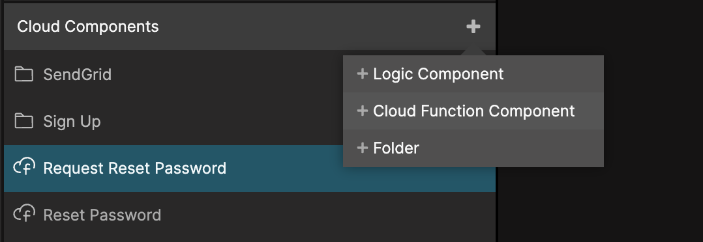
Task: Click the Sign Up folder icon
Action: pyautogui.click(x=23, y=121)
